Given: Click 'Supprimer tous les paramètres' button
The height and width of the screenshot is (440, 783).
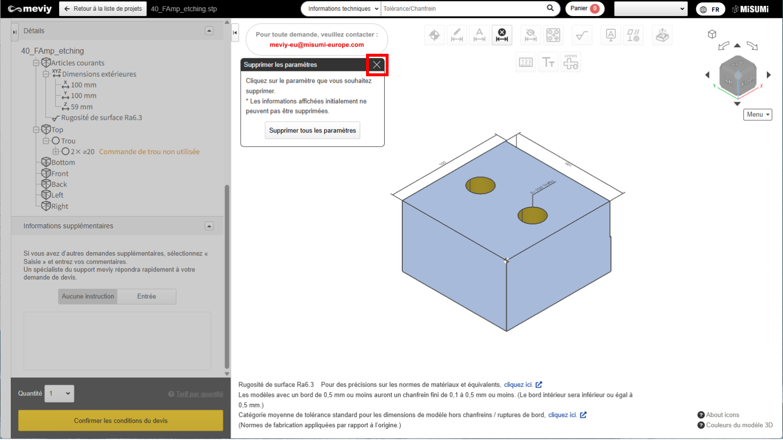Looking at the screenshot, I should [x=312, y=131].
